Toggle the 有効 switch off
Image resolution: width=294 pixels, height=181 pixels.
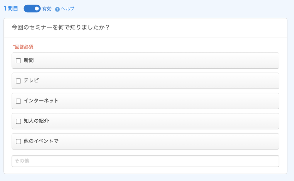pyautogui.click(x=32, y=9)
